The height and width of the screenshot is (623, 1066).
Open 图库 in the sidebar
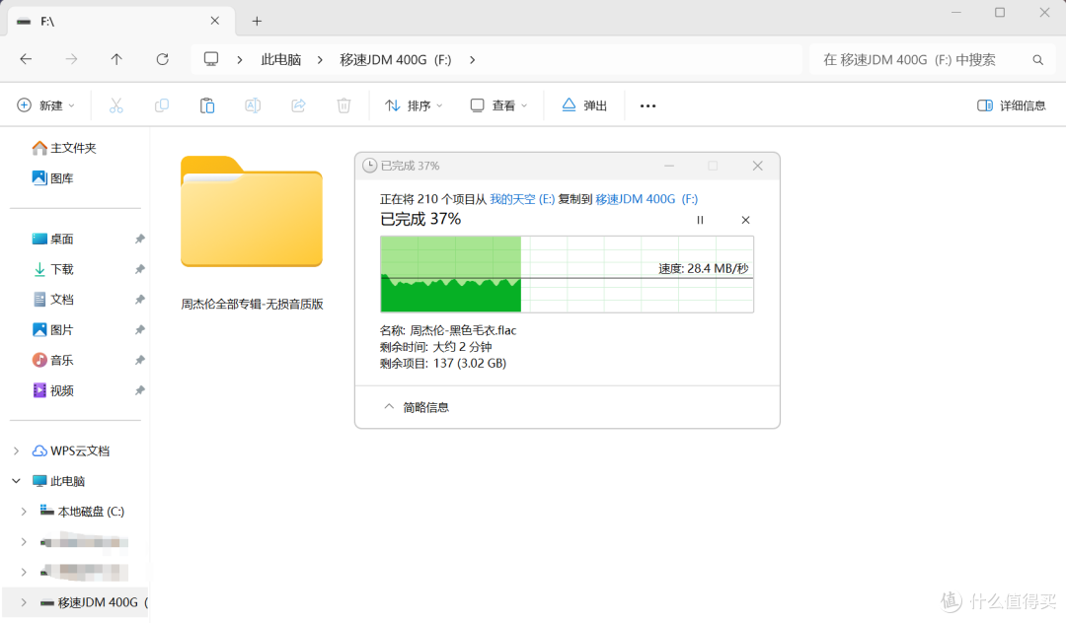click(x=53, y=177)
